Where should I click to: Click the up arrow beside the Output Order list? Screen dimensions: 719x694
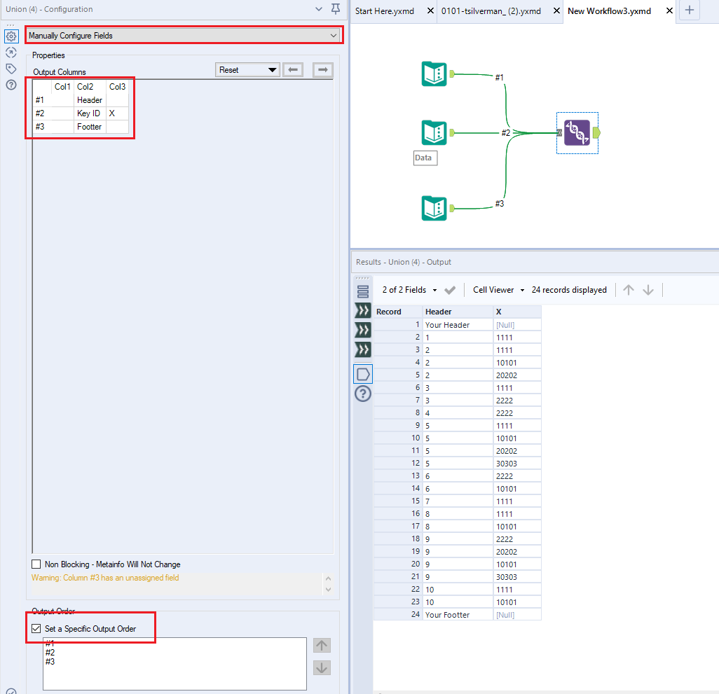[321, 645]
